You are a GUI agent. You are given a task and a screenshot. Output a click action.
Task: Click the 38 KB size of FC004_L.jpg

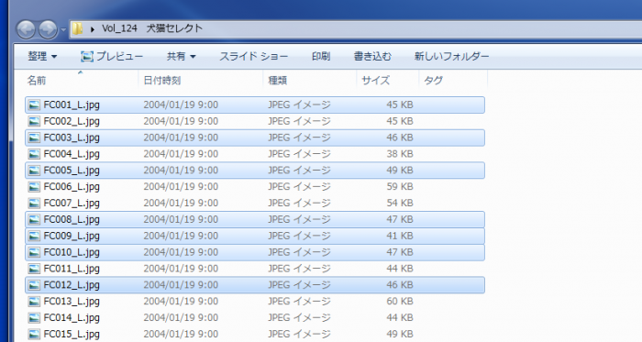400,154
